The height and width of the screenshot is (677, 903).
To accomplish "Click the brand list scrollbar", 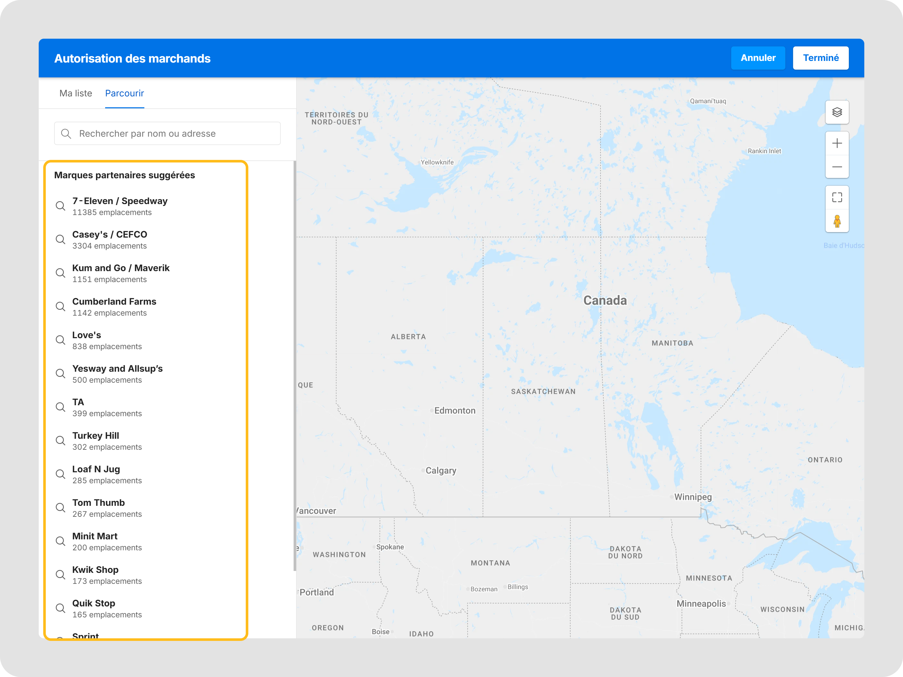I will 295,366.
